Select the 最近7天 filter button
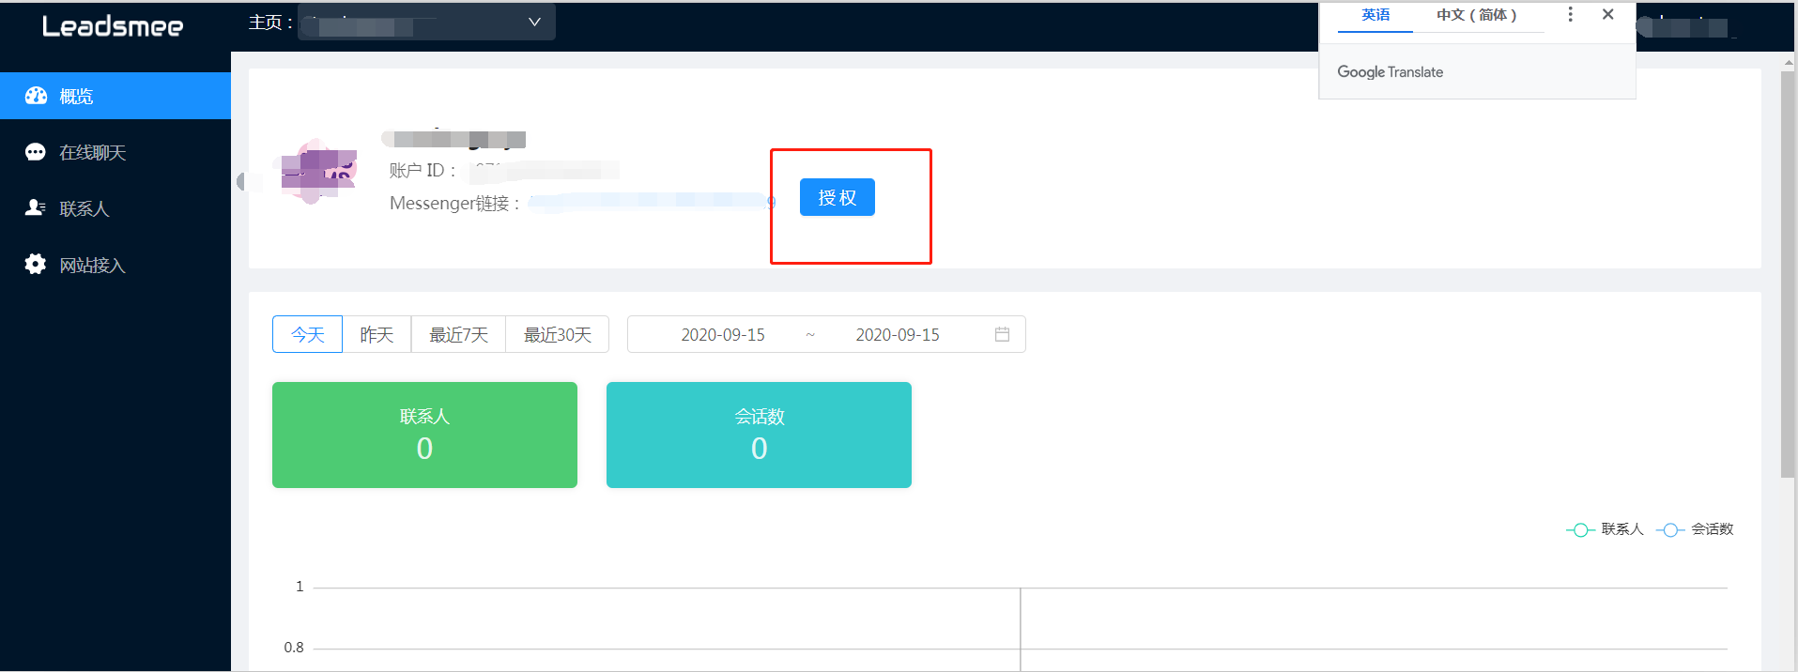This screenshot has height=672, width=1798. pyautogui.click(x=458, y=334)
